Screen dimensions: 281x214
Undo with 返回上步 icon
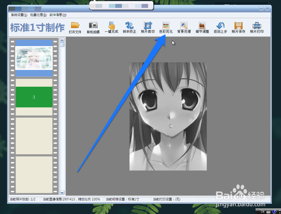pos(220,28)
